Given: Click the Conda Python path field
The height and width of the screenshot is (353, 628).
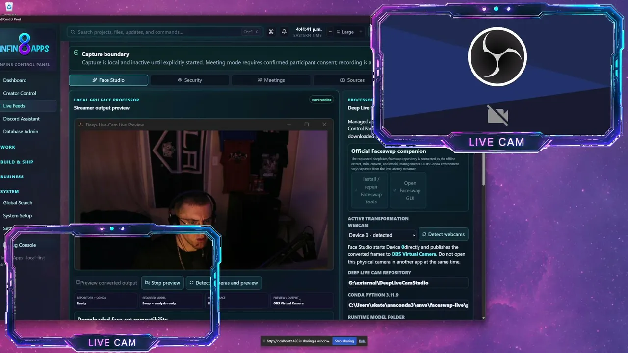Looking at the screenshot, I should tap(408, 305).
